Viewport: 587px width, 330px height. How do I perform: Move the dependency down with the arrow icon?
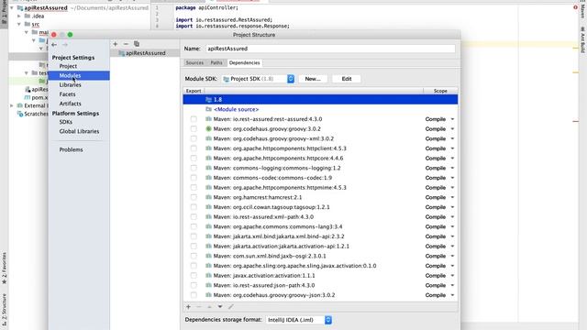pyautogui.click(x=220, y=307)
